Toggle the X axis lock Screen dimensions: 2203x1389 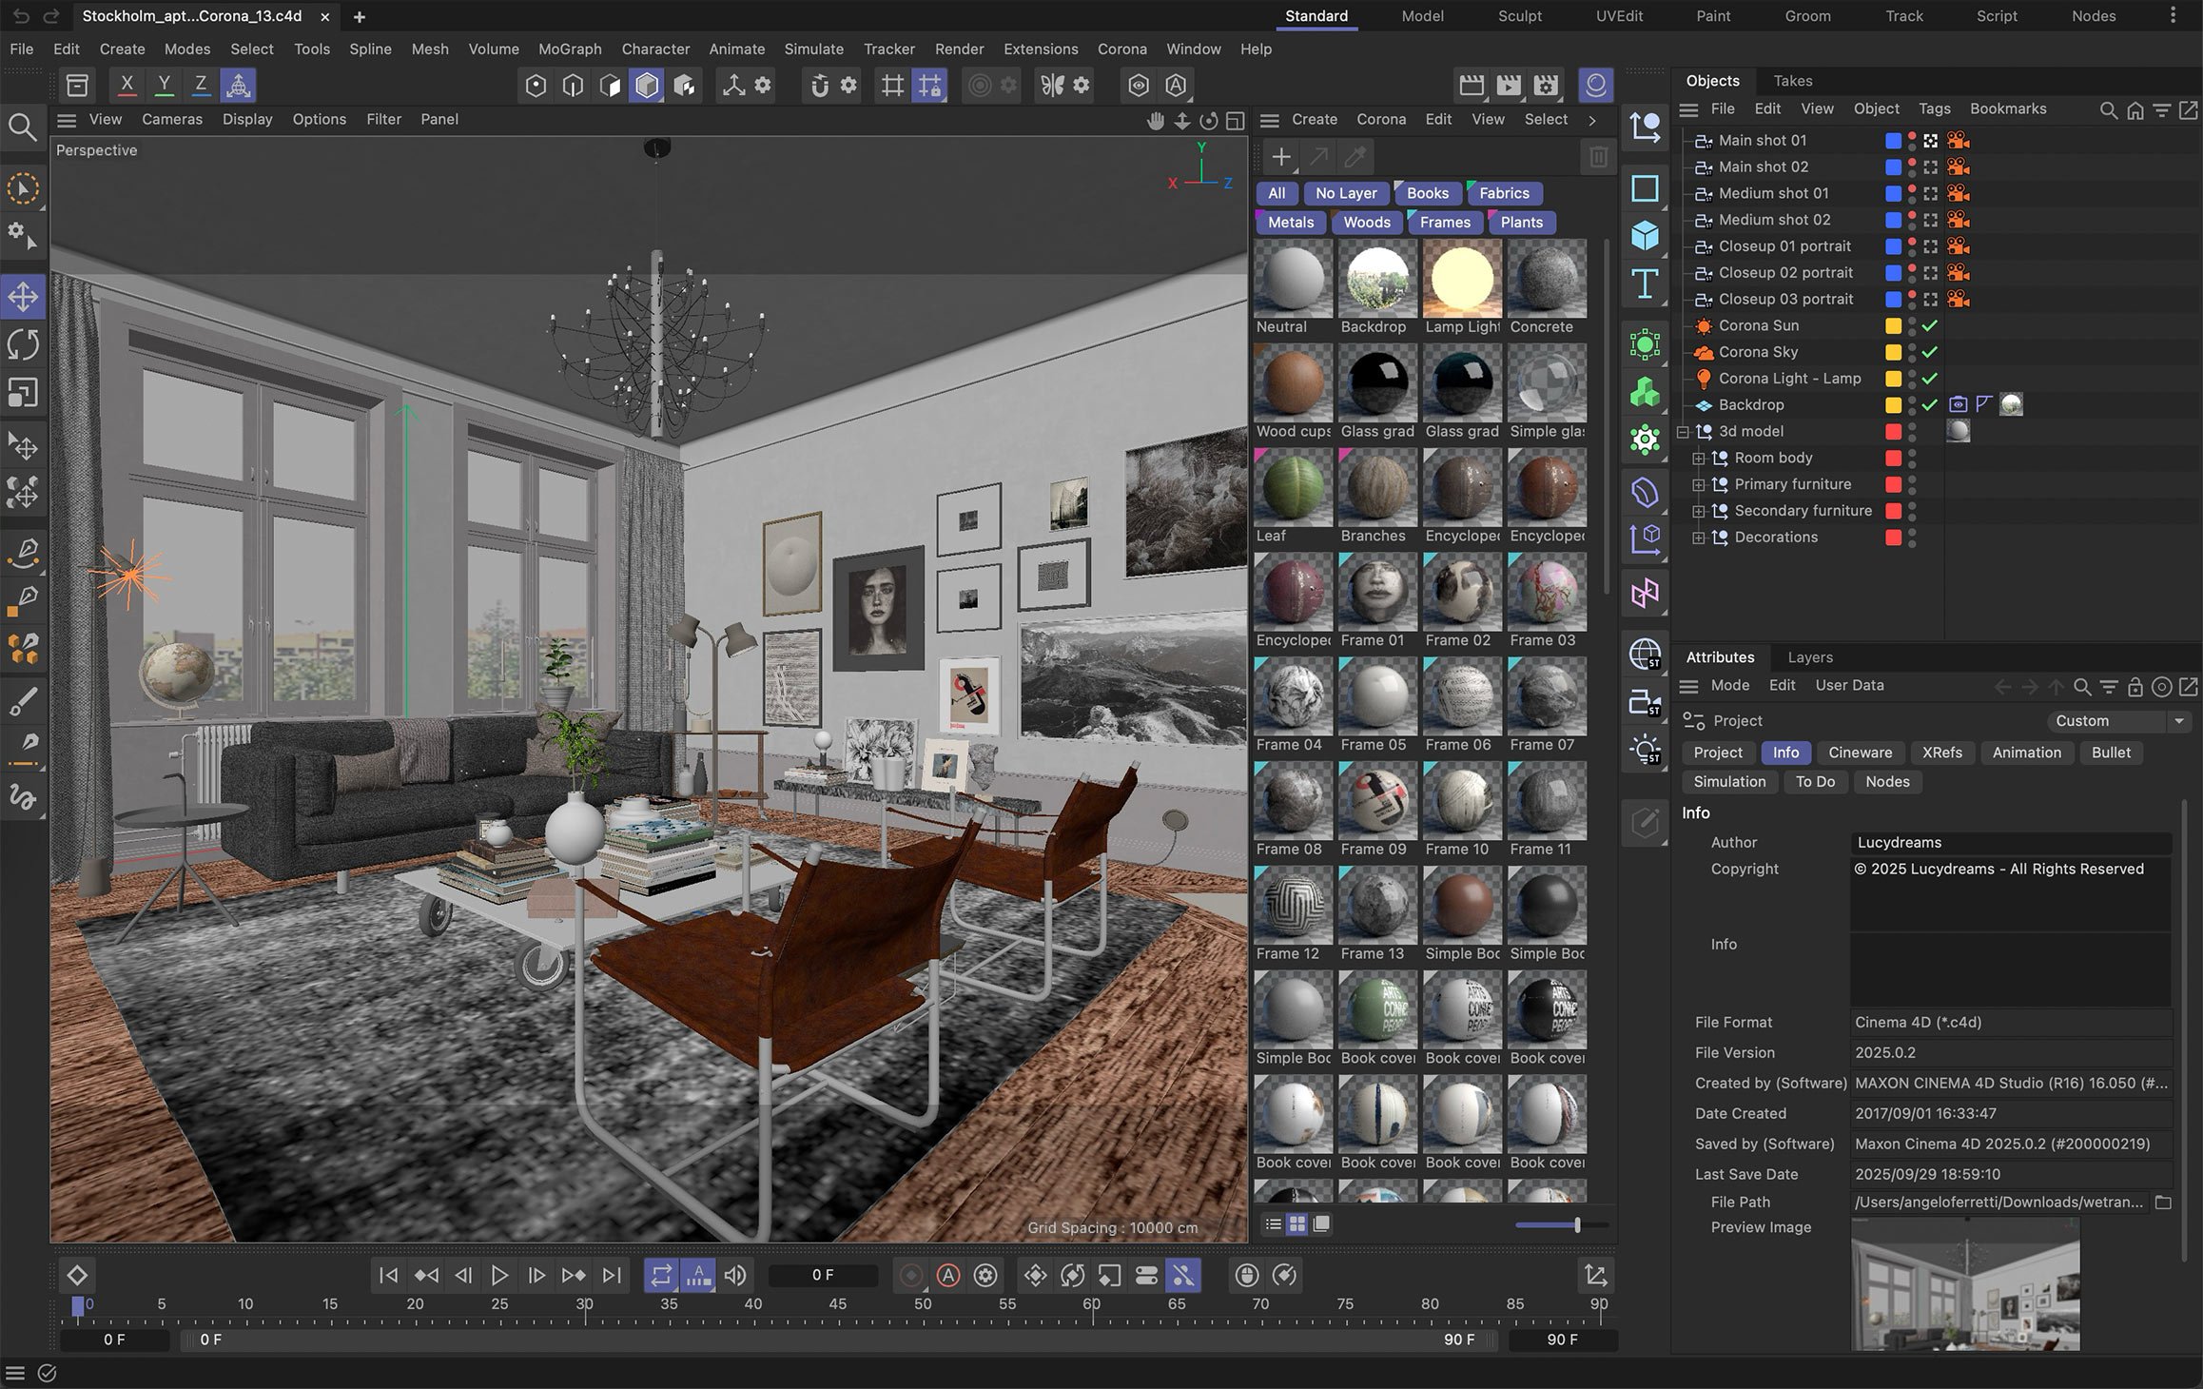pyautogui.click(x=127, y=85)
